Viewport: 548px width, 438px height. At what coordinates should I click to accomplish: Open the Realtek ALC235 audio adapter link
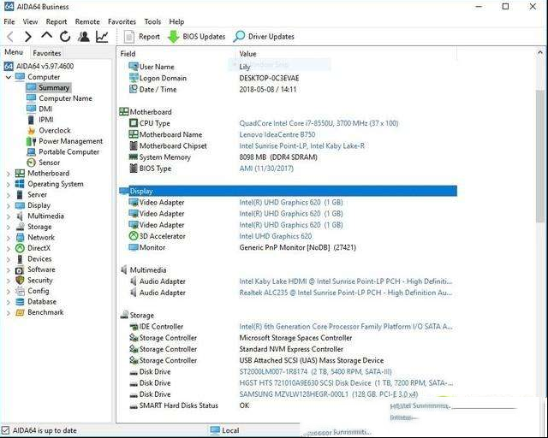tap(346, 293)
